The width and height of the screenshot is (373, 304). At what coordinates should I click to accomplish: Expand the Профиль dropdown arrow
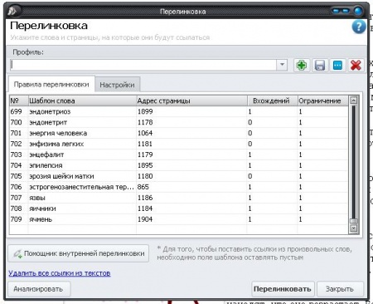[282, 65]
